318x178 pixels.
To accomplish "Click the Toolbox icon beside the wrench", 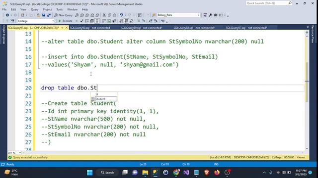I will (x=216, y=15).
